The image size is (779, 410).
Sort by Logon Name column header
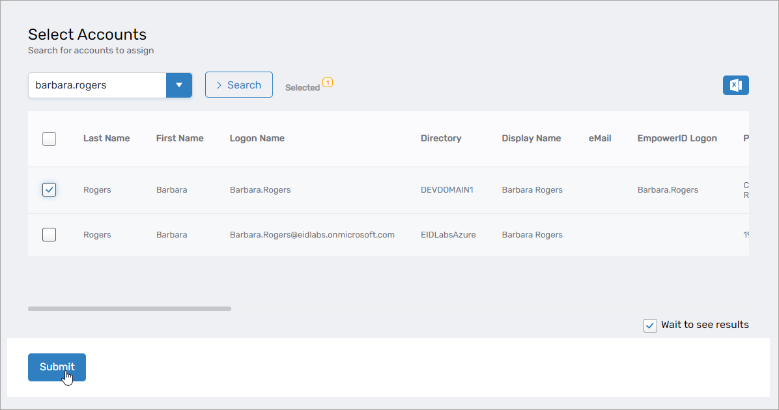pyautogui.click(x=257, y=139)
